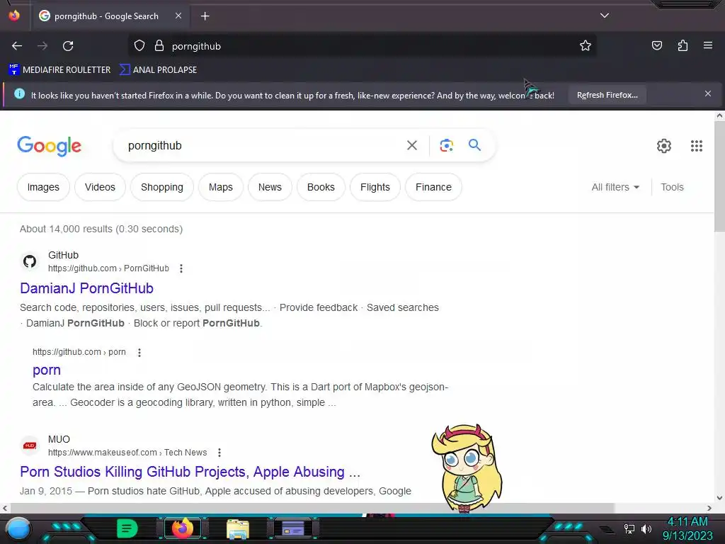Open more options for MUO result
Viewport: 725px width, 544px height.
(219, 453)
